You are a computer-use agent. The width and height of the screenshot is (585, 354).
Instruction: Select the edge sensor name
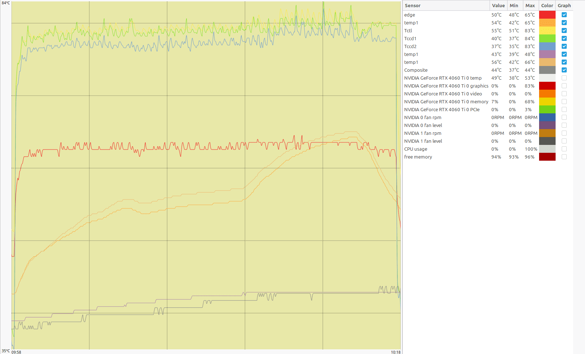click(410, 15)
